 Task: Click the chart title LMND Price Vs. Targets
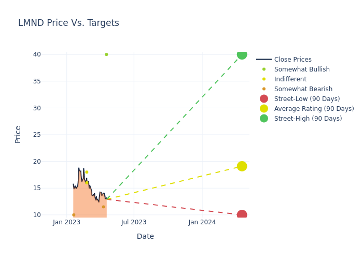coord(68,23)
